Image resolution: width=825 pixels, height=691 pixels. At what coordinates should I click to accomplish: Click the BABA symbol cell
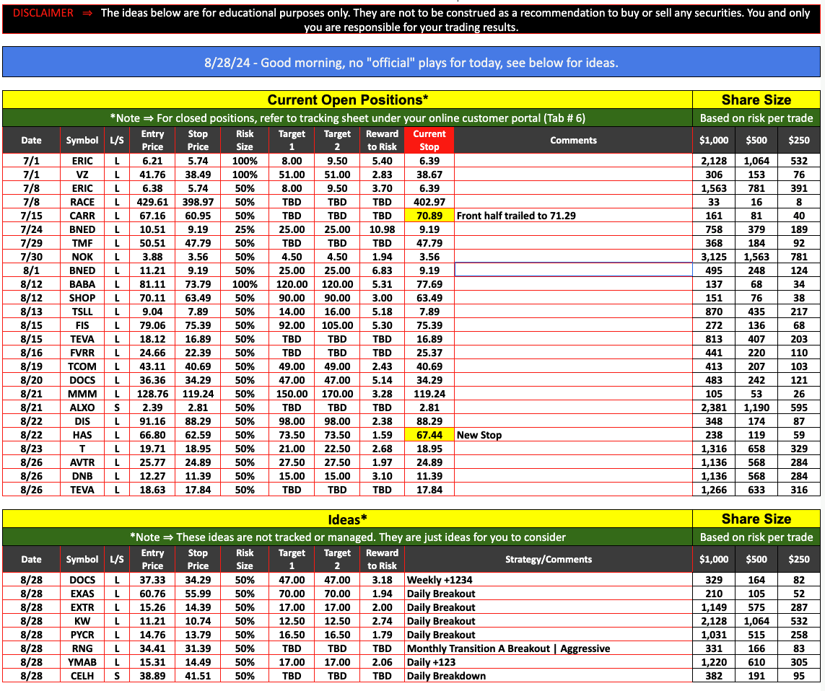(x=82, y=284)
